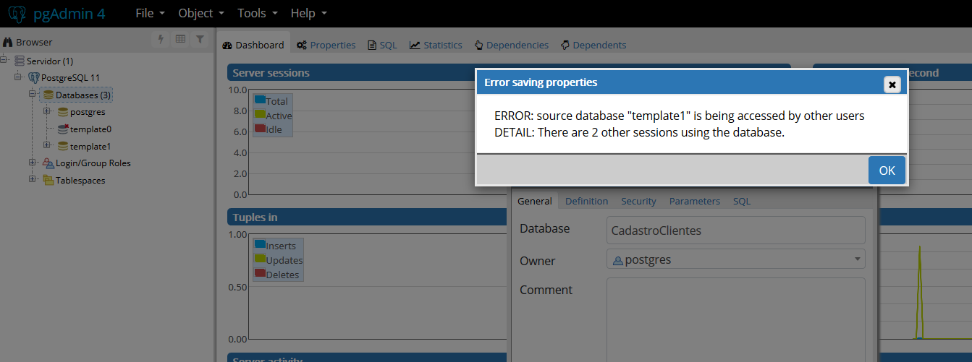Collapse the PostgreSQL 11 server node
972x362 pixels.
pos(18,77)
